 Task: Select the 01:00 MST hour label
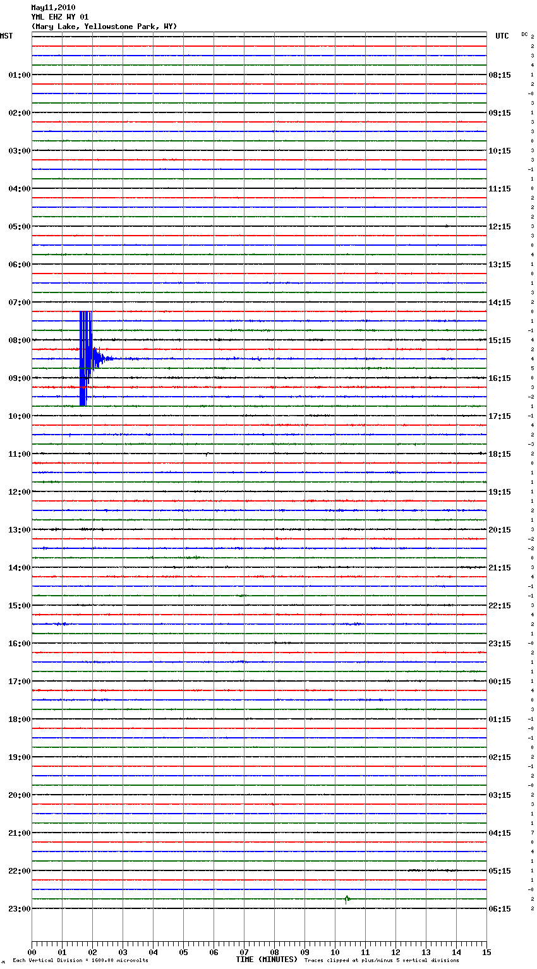pyautogui.click(x=19, y=75)
